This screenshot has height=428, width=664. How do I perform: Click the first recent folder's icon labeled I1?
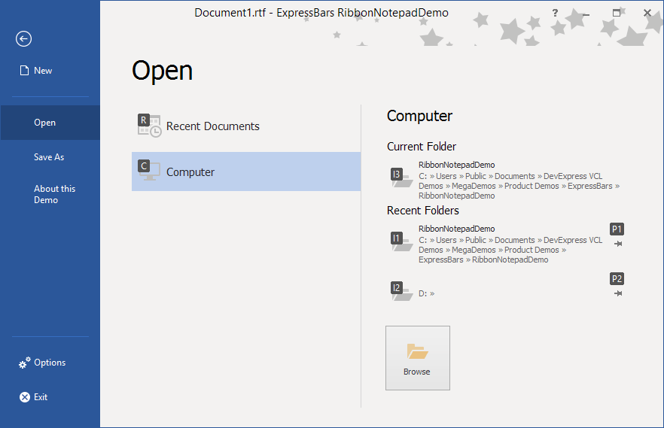(401, 241)
